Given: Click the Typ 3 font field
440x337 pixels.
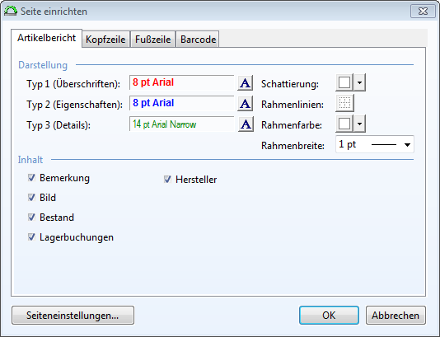Looking at the screenshot, I should 181,124.
